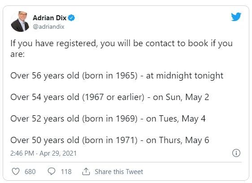
Task: Click the Twitter bird logo
Action: (236, 17)
